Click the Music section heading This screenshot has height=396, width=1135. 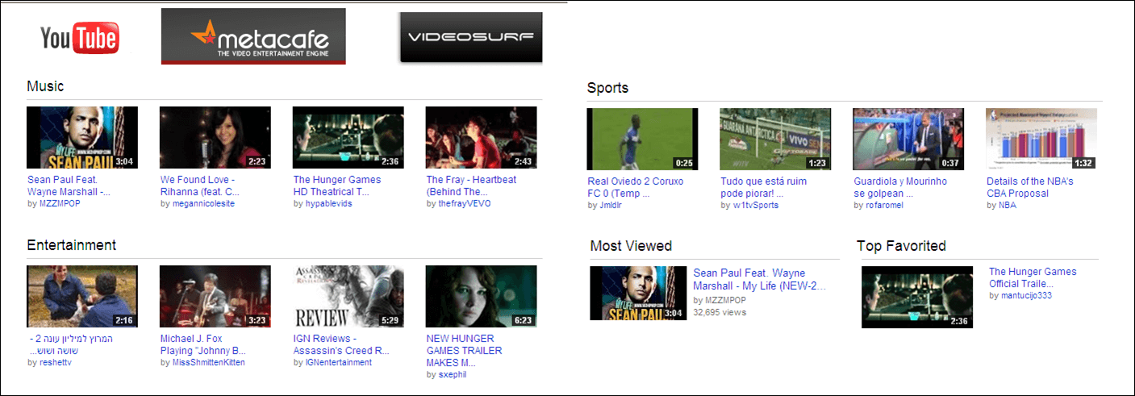coord(45,85)
